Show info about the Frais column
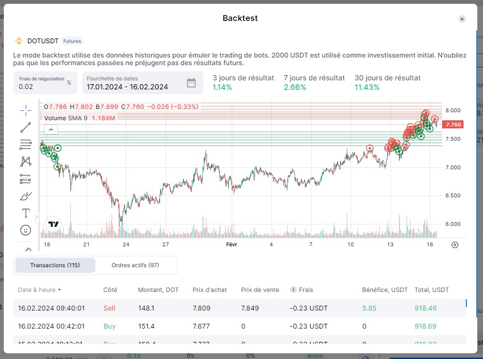 click(293, 290)
